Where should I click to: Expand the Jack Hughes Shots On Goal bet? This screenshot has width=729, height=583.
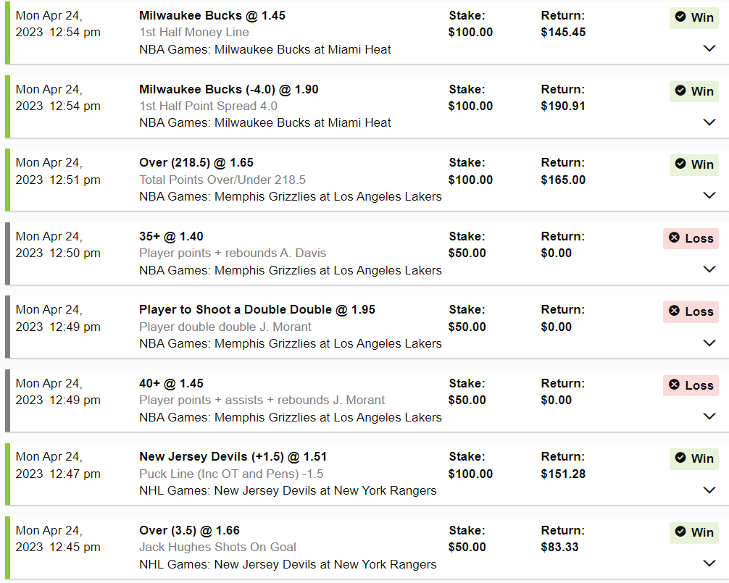(709, 563)
